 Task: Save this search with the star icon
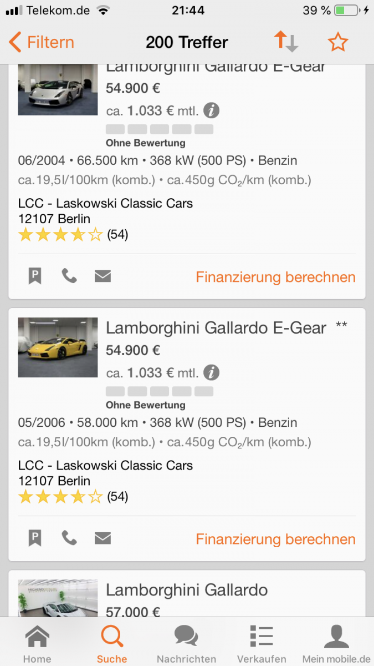pos(337,42)
